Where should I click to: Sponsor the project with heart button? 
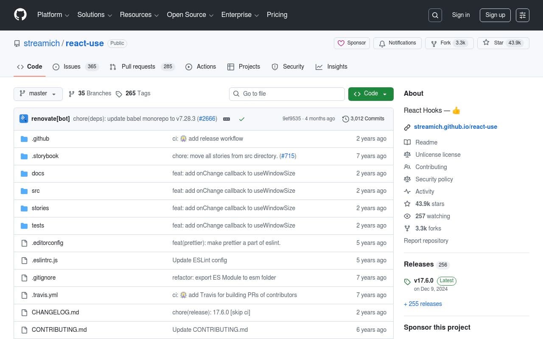[x=352, y=43]
